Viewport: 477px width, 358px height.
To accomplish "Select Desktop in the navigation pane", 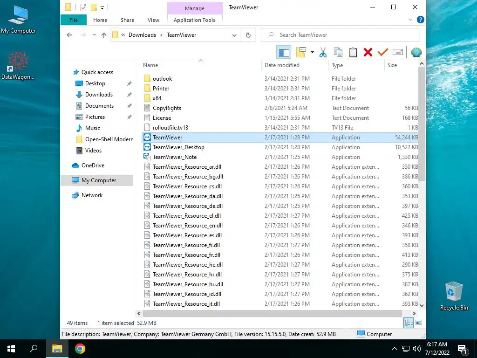I will click(x=95, y=83).
